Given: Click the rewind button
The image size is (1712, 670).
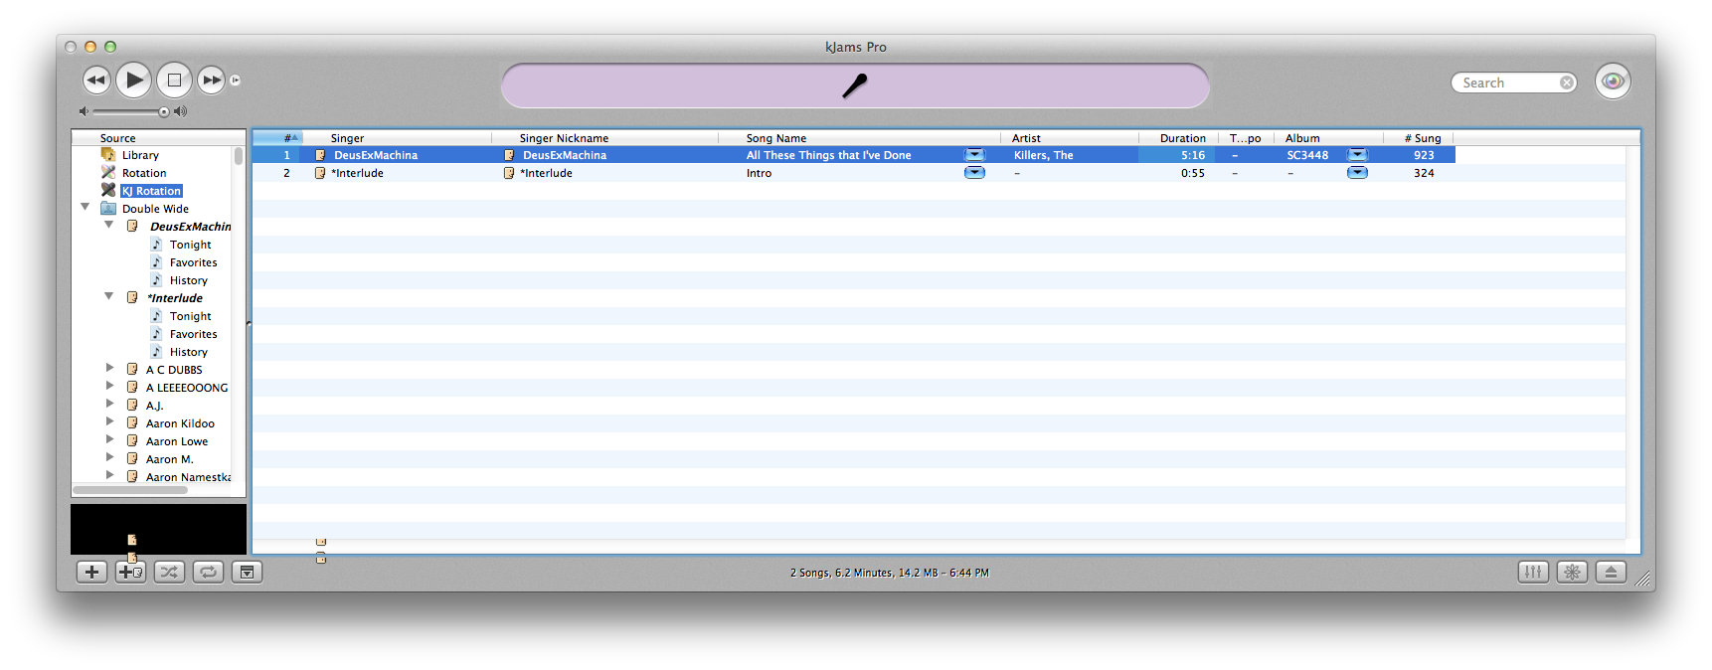Looking at the screenshot, I should coord(95,81).
